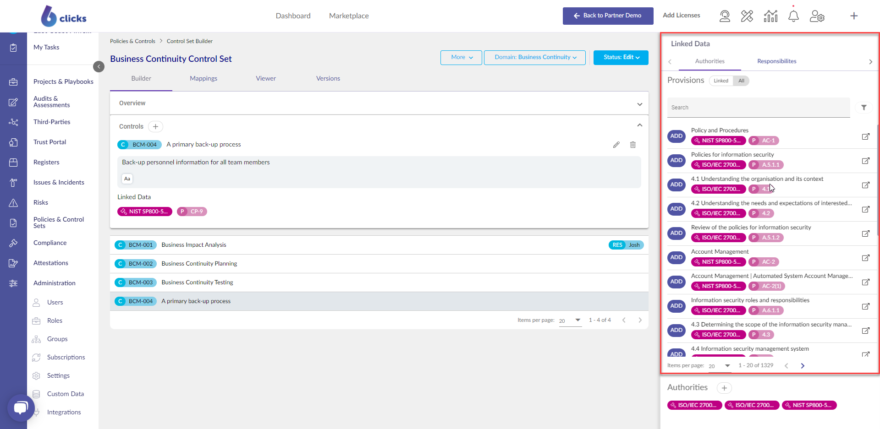Viewport: 880px width, 429px height.
Task: Select the Builder tab
Action: pyautogui.click(x=141, y=79)
